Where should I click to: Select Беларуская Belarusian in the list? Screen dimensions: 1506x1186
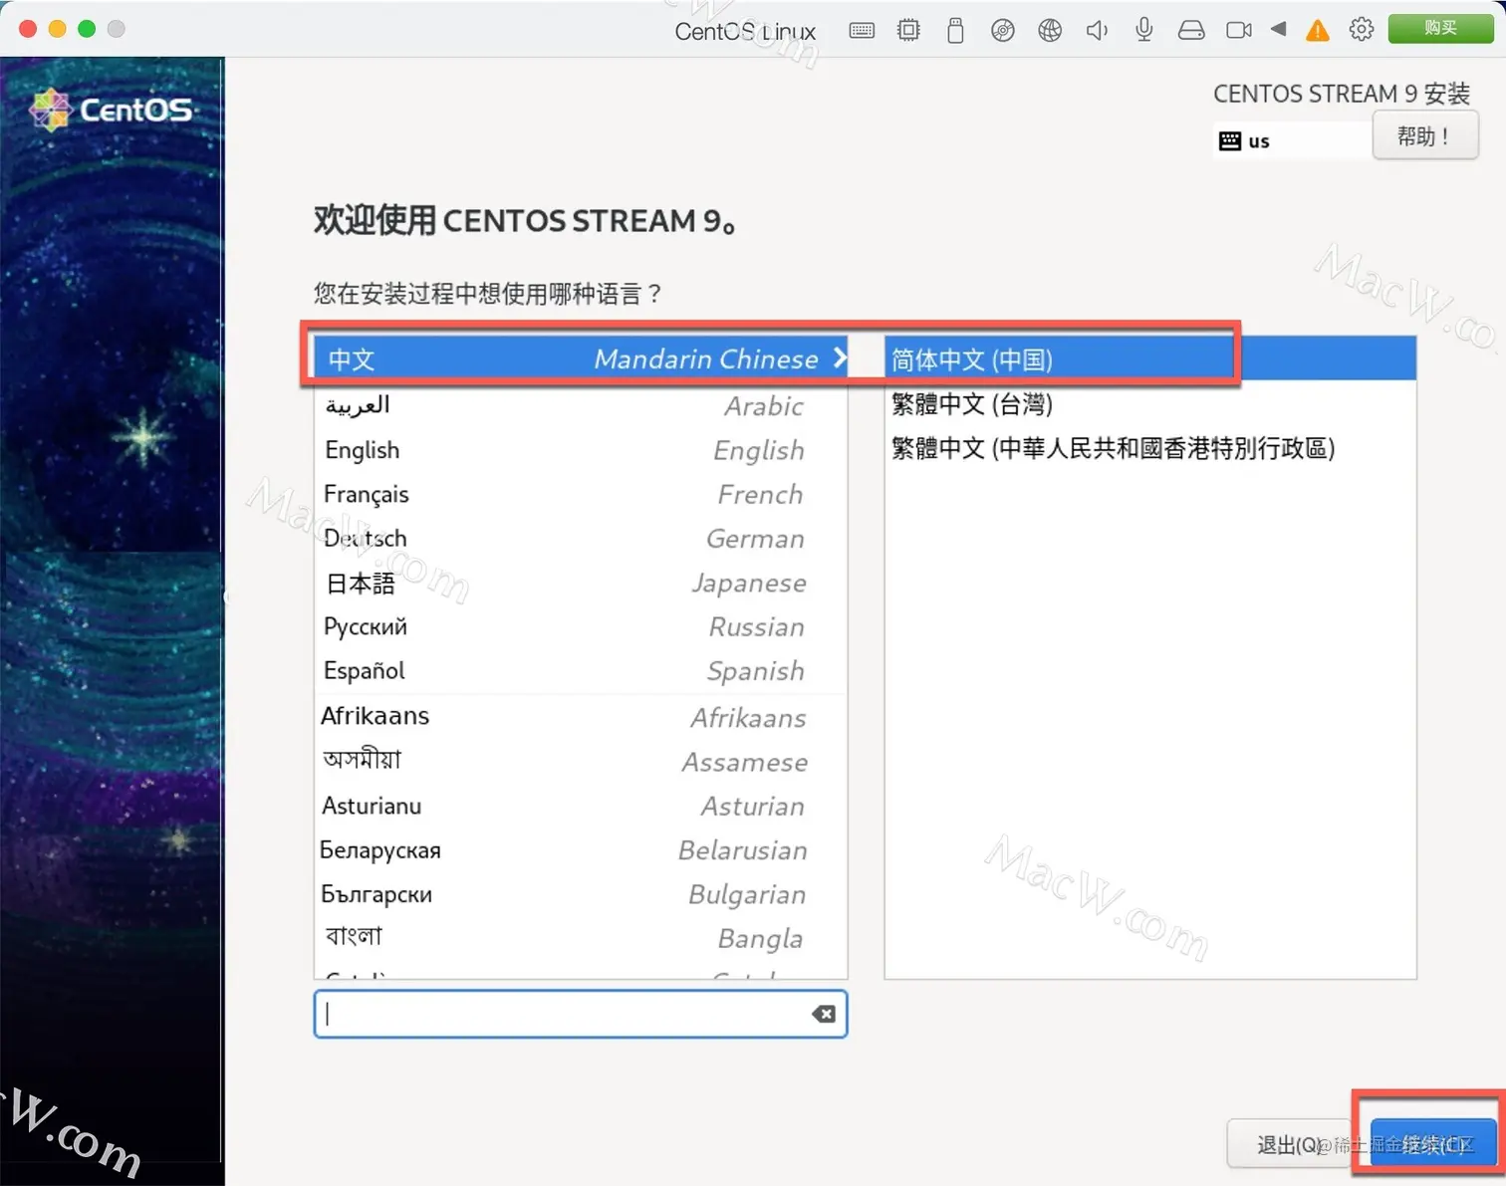(581, 849)
